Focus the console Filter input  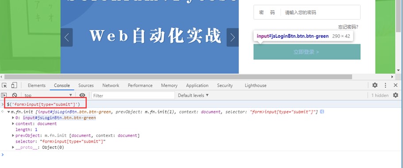click(133, 95)
